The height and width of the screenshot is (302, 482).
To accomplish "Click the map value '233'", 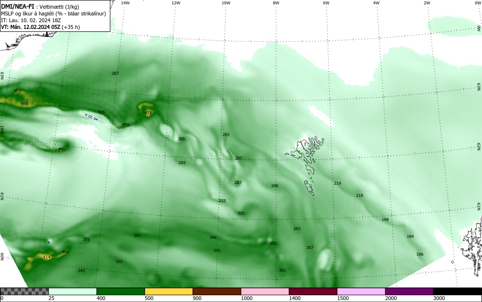I will point(222,201).
